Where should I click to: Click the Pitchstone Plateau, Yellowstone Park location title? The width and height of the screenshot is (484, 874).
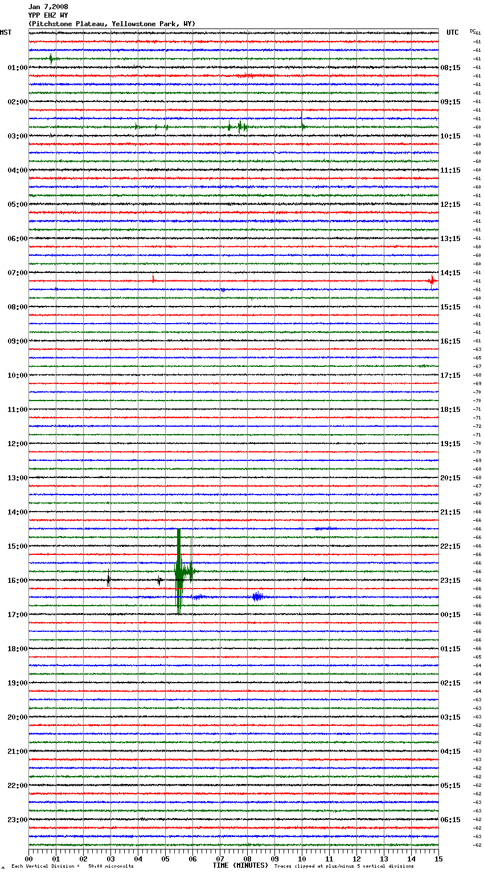pos(112,24)
